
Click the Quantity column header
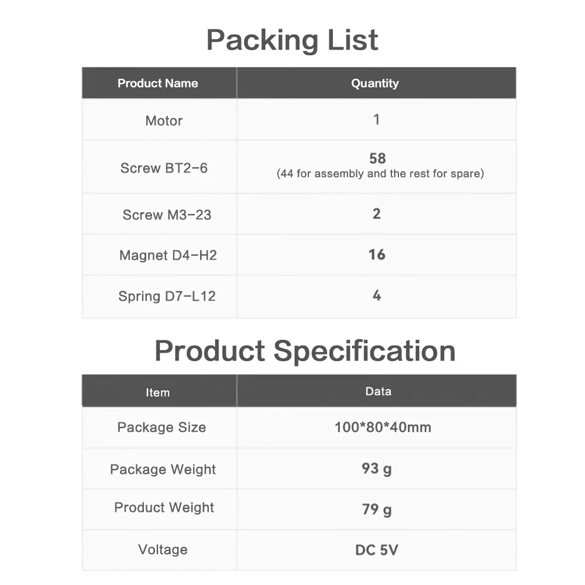tap(375, 83)
